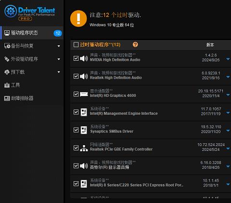Click speaker icon for Realtek High Definition Audio
This screenshot has width=231, height=203.
84,76
